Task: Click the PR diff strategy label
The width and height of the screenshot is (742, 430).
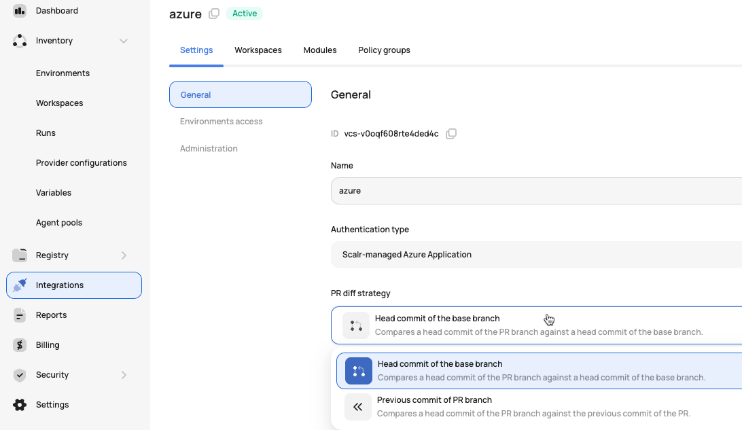Action: (x=361, y=293)
